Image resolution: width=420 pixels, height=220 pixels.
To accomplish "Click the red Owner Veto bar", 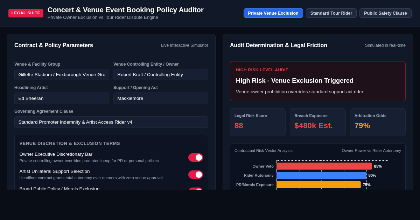I will pyautogui.click(x=324, y=166).
